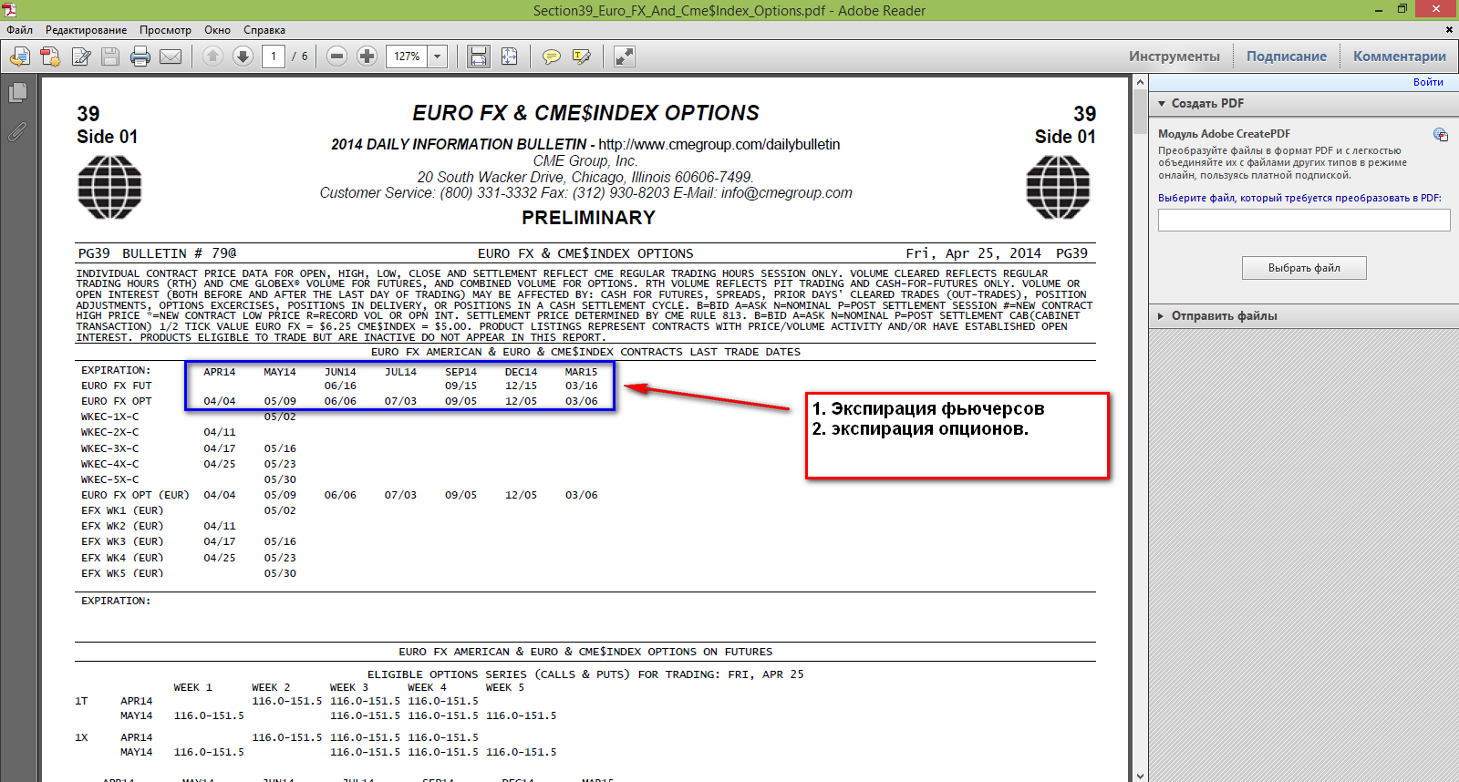Open the Редактирование menu
This screenshot has width=1459, height=782.
87,30
